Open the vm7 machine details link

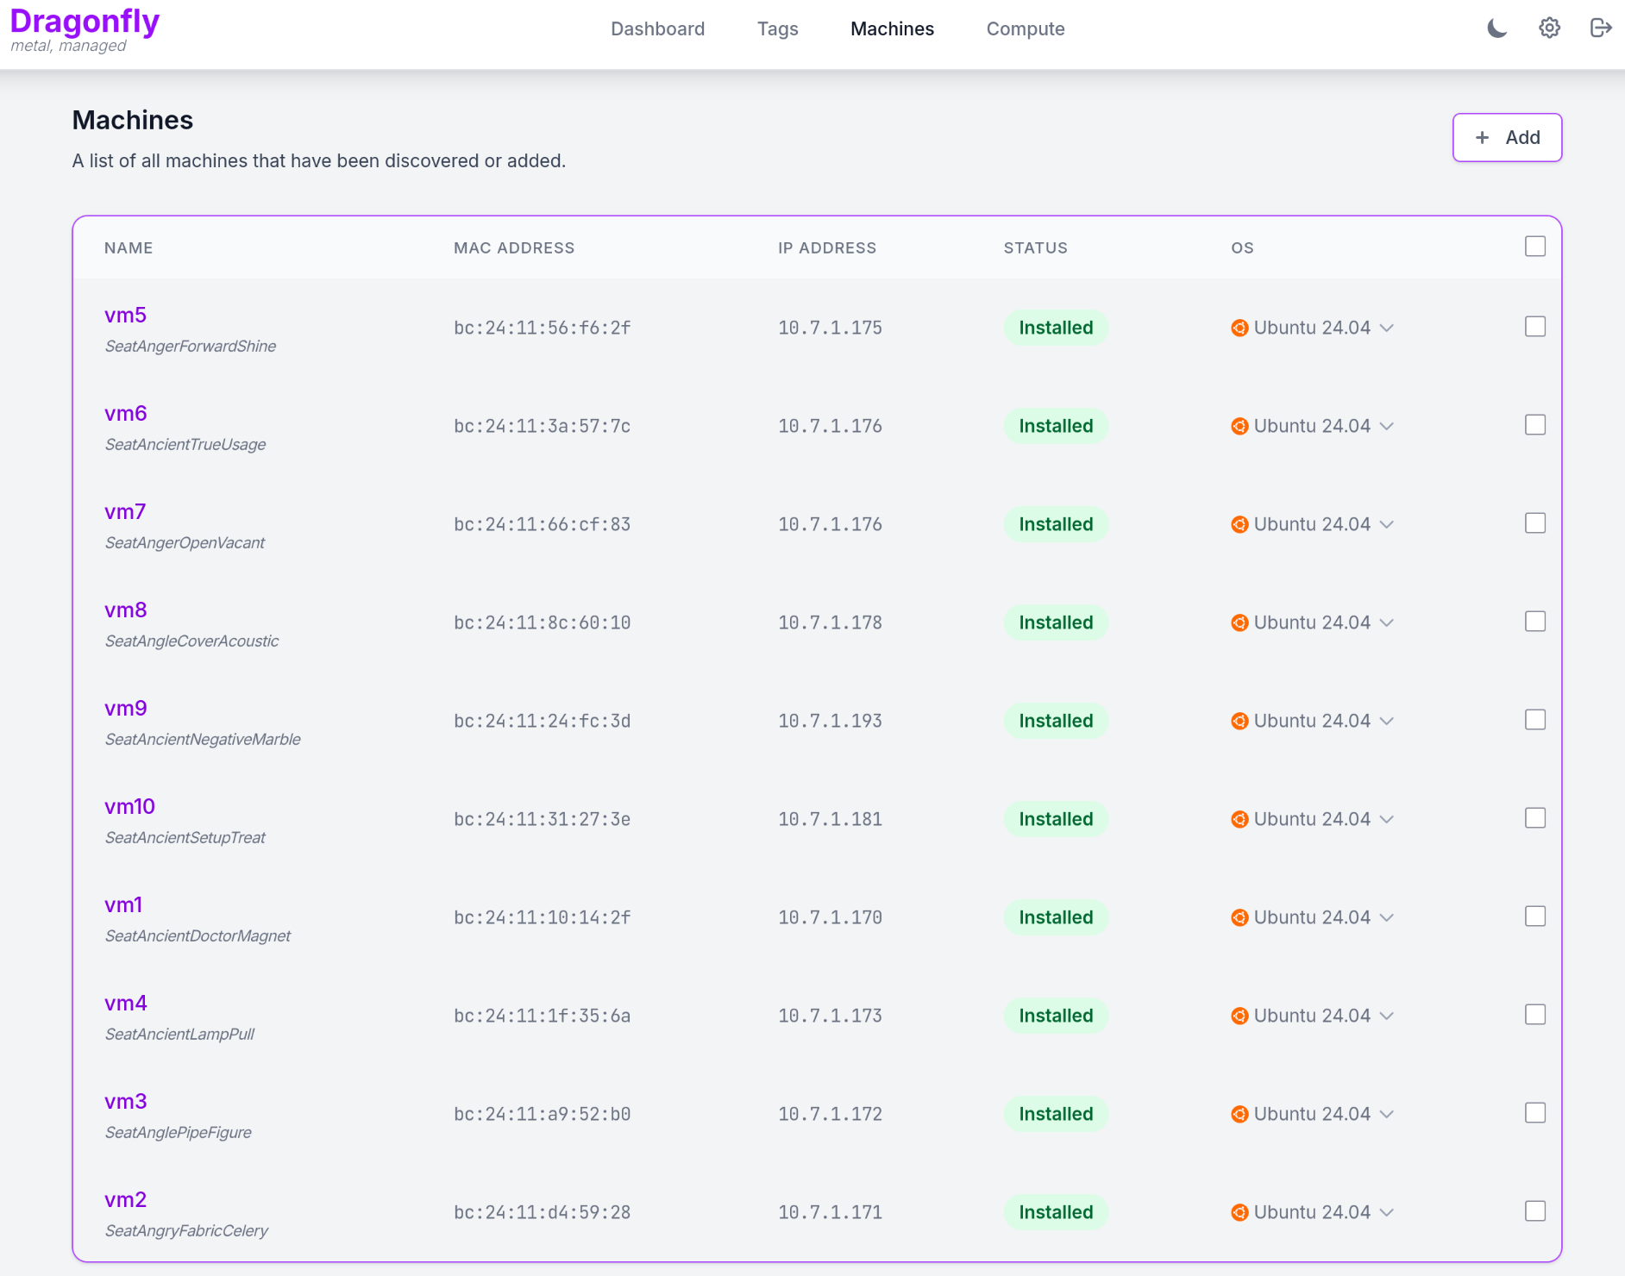tap(124, 511)
